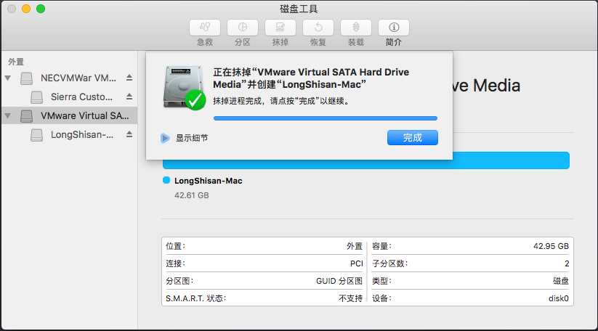Select the VMware Virtual SA... drive icon
This screenshot has height=331, width=598.
coord(26,116)
